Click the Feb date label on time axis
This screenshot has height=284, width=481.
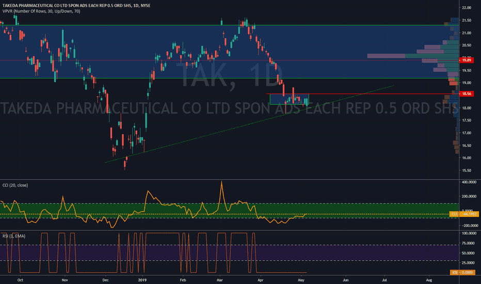tap(183, 280)
